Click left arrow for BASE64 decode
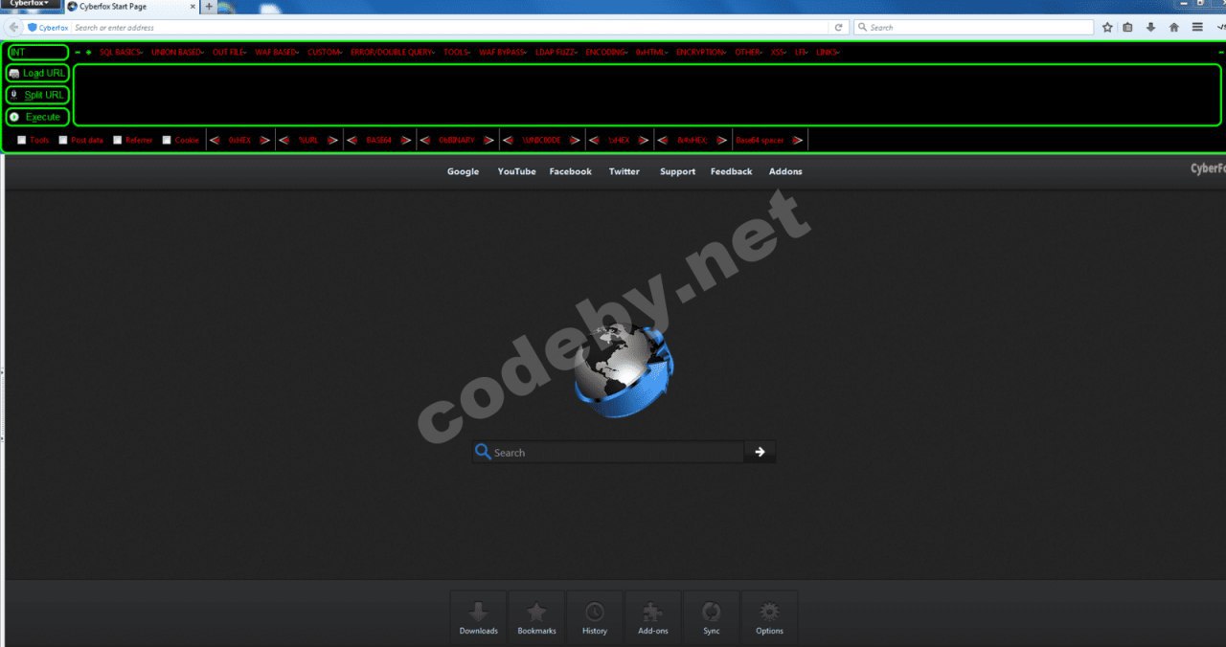The height and width of the screenshot is (647, 1226). point(352,140)
